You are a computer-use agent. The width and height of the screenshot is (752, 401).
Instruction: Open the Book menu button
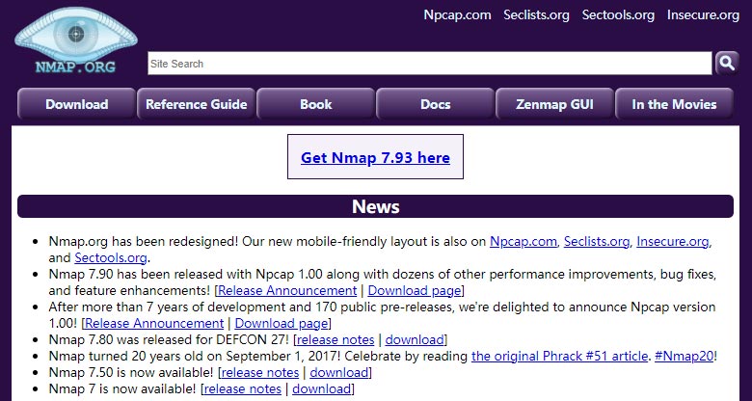[315, 104]
